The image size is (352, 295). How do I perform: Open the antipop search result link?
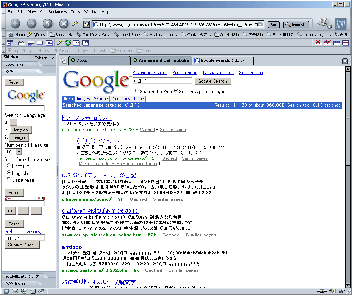pos(72,247)
